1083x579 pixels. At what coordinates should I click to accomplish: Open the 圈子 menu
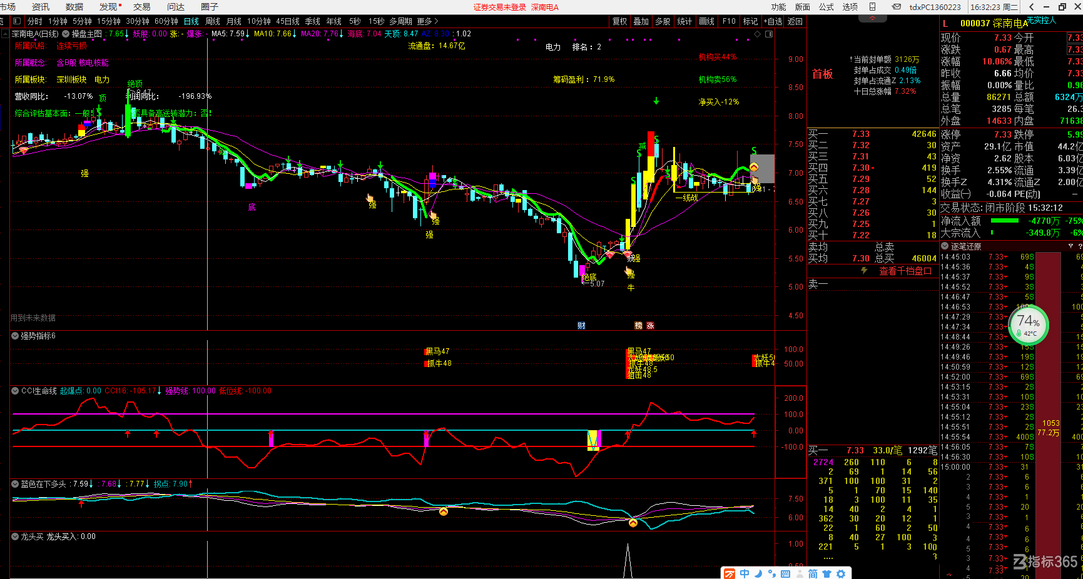click(x=210, y=7)
